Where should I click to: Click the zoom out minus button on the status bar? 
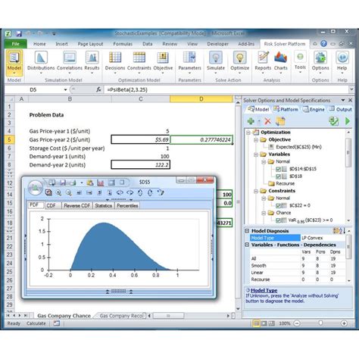297,323
